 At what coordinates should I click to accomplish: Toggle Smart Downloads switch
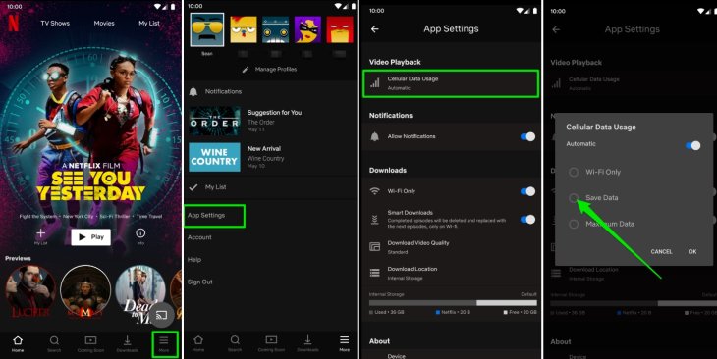pos(527,220)
